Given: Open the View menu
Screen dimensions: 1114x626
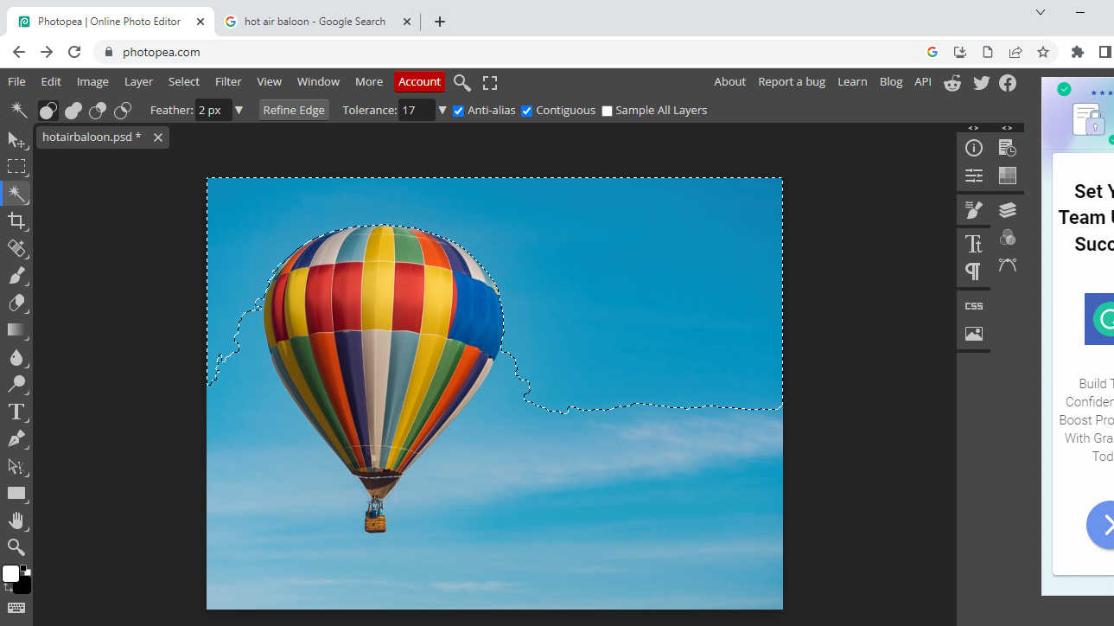Looking at the screenshot, I should point(270,82).
